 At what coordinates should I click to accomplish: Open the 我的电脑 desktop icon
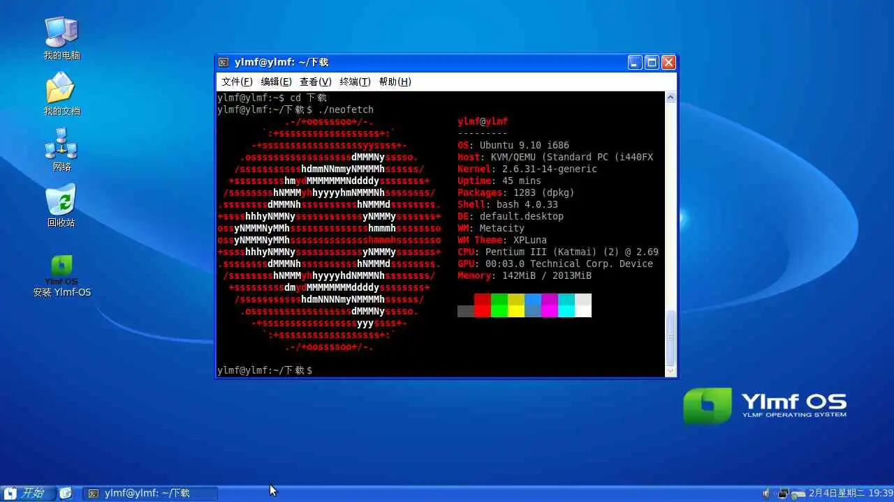pyautogui.click(x=61, y=38)
